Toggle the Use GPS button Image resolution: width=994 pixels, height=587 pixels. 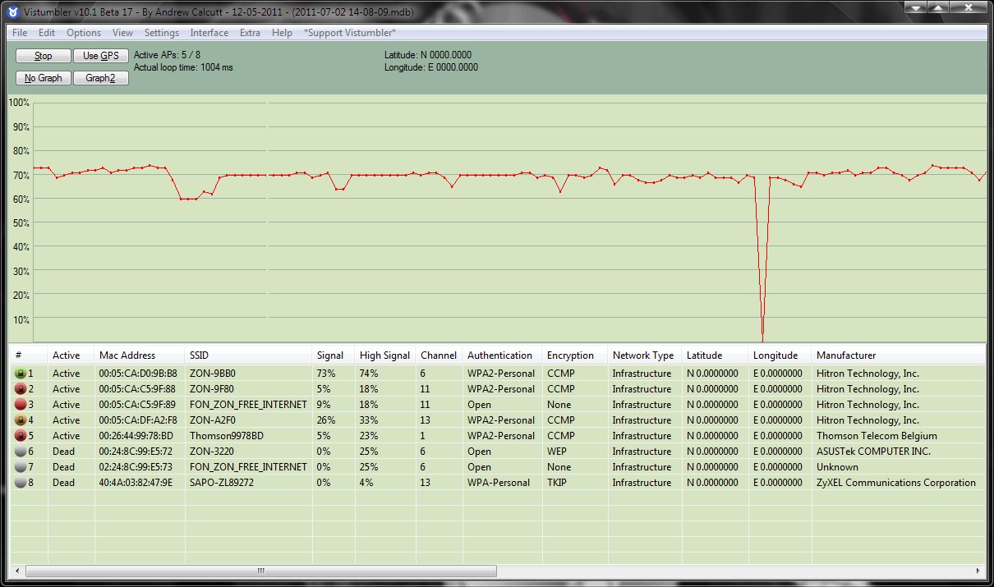click(101, 56)
